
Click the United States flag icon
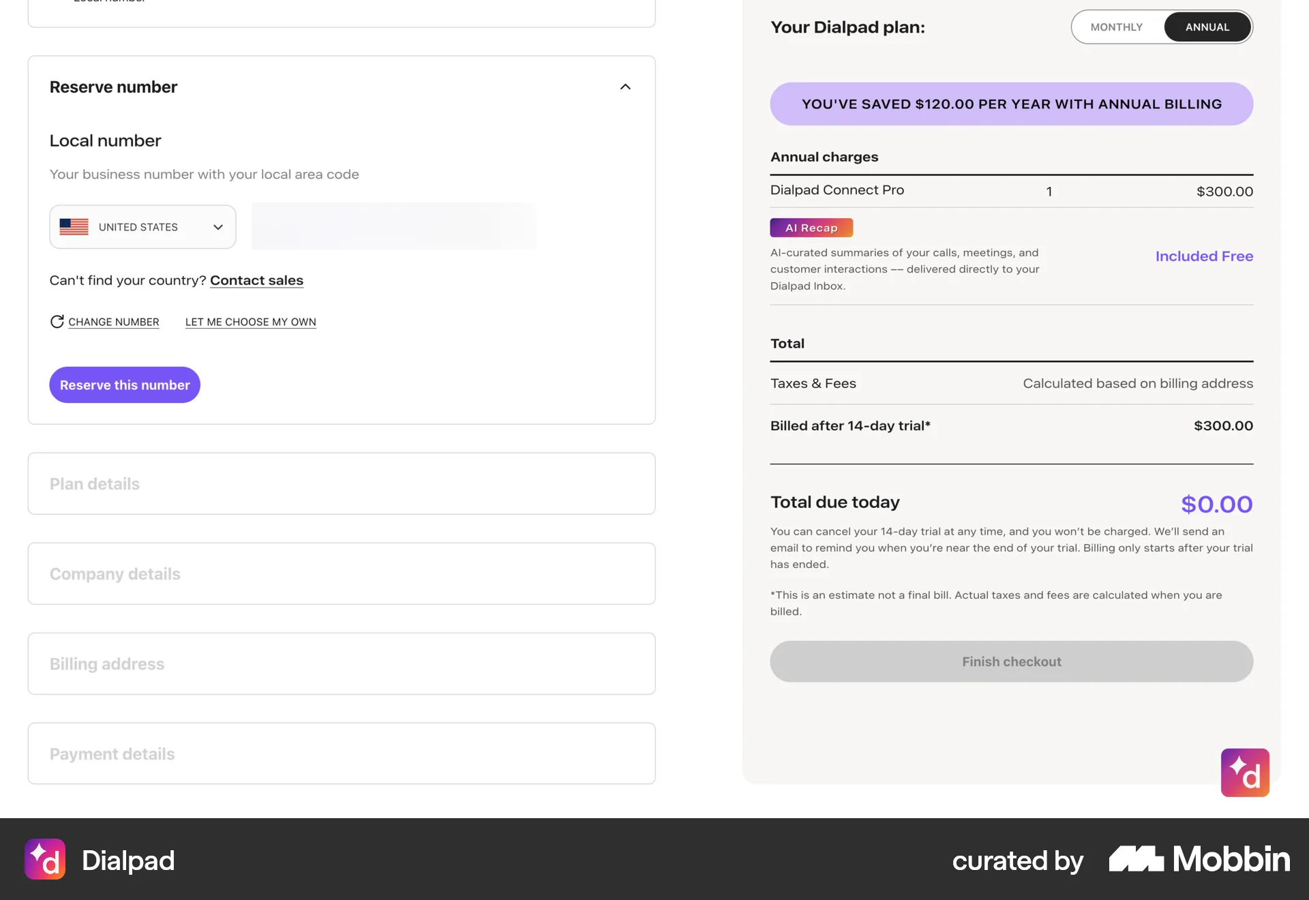coord(74,226)
